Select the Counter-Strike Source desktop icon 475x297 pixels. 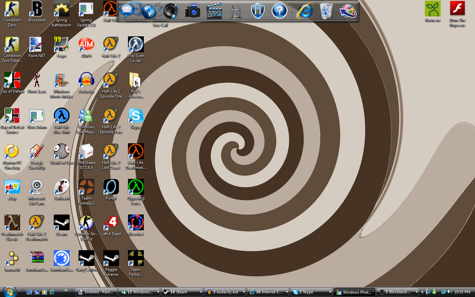coord(86,228)
